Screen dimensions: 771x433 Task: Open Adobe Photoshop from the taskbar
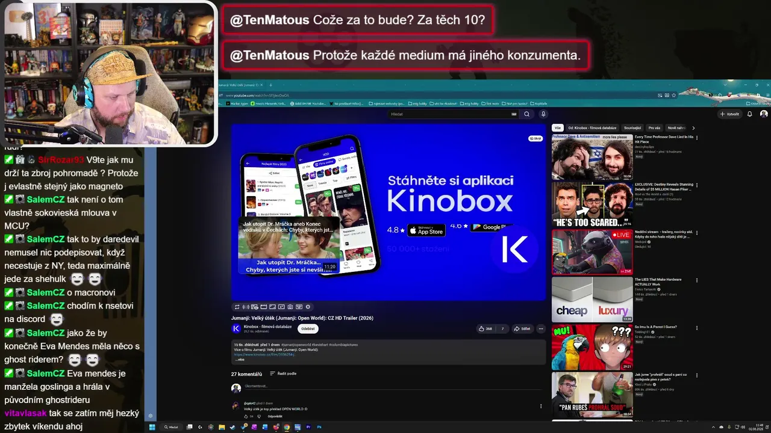(x=319, y=427)
